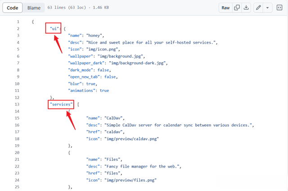Viewport: 288px width, 191px height.
Task: Click the "img/preview/caldav.png" value
Action: pos(131,139)
